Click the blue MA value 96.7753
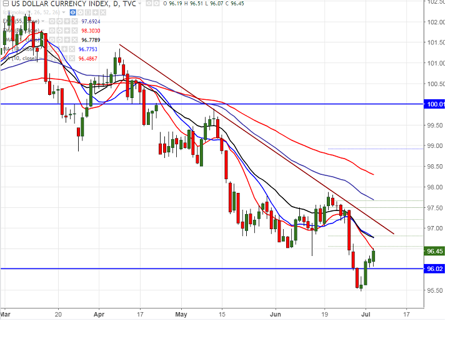 click(88, 49)
